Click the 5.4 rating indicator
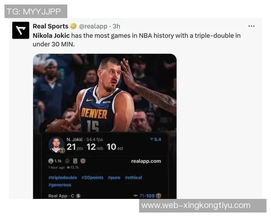Viewport: 271px width, 217px height. click(156, 140)
